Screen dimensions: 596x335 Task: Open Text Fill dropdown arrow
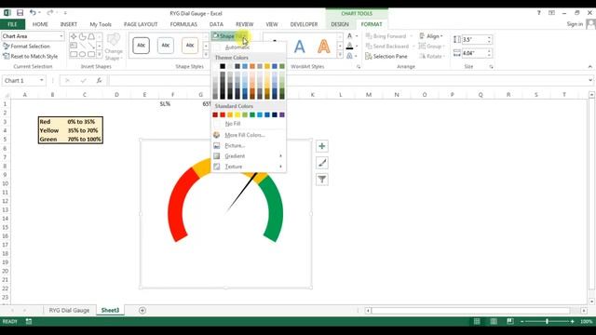357,36
